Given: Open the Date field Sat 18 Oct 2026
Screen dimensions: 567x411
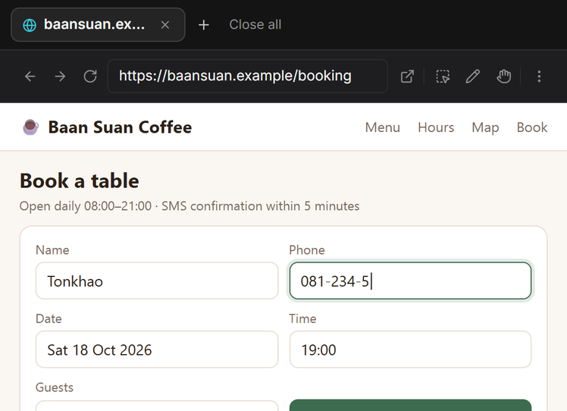Looking at the screenshot, I should 157,350.
